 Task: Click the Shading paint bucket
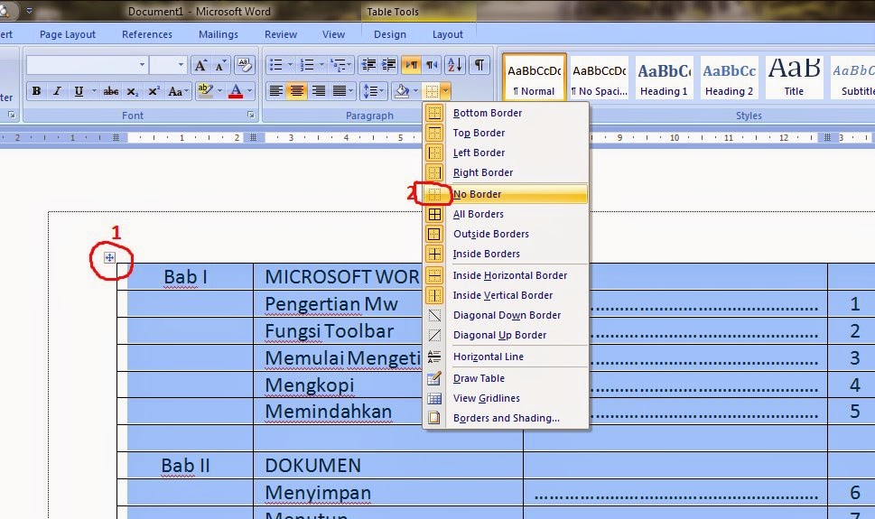pyautogui.click(x=402, y=91)
